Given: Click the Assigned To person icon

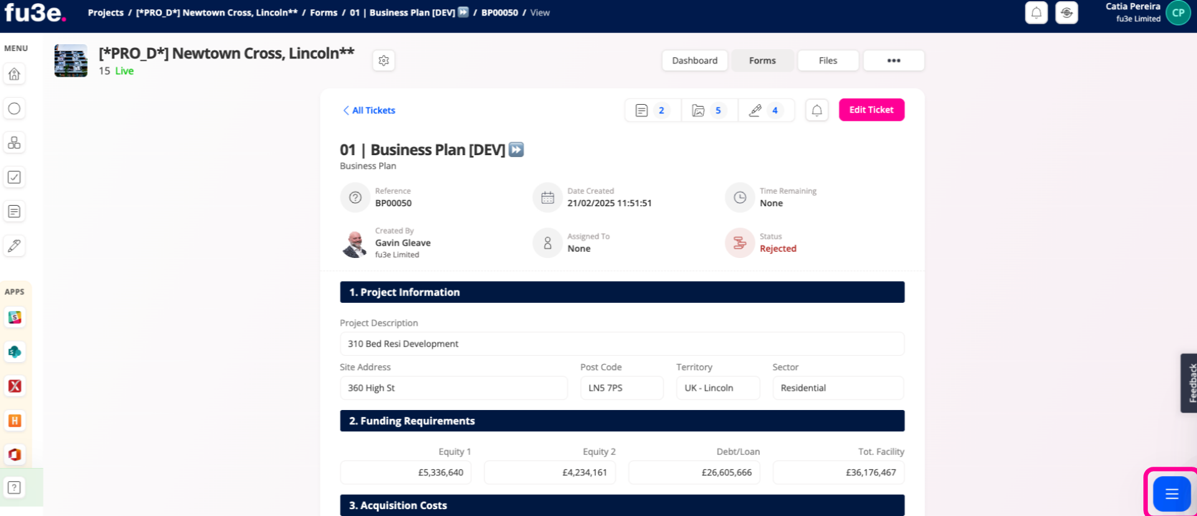Looking at the screenshot, I should 547,243.
